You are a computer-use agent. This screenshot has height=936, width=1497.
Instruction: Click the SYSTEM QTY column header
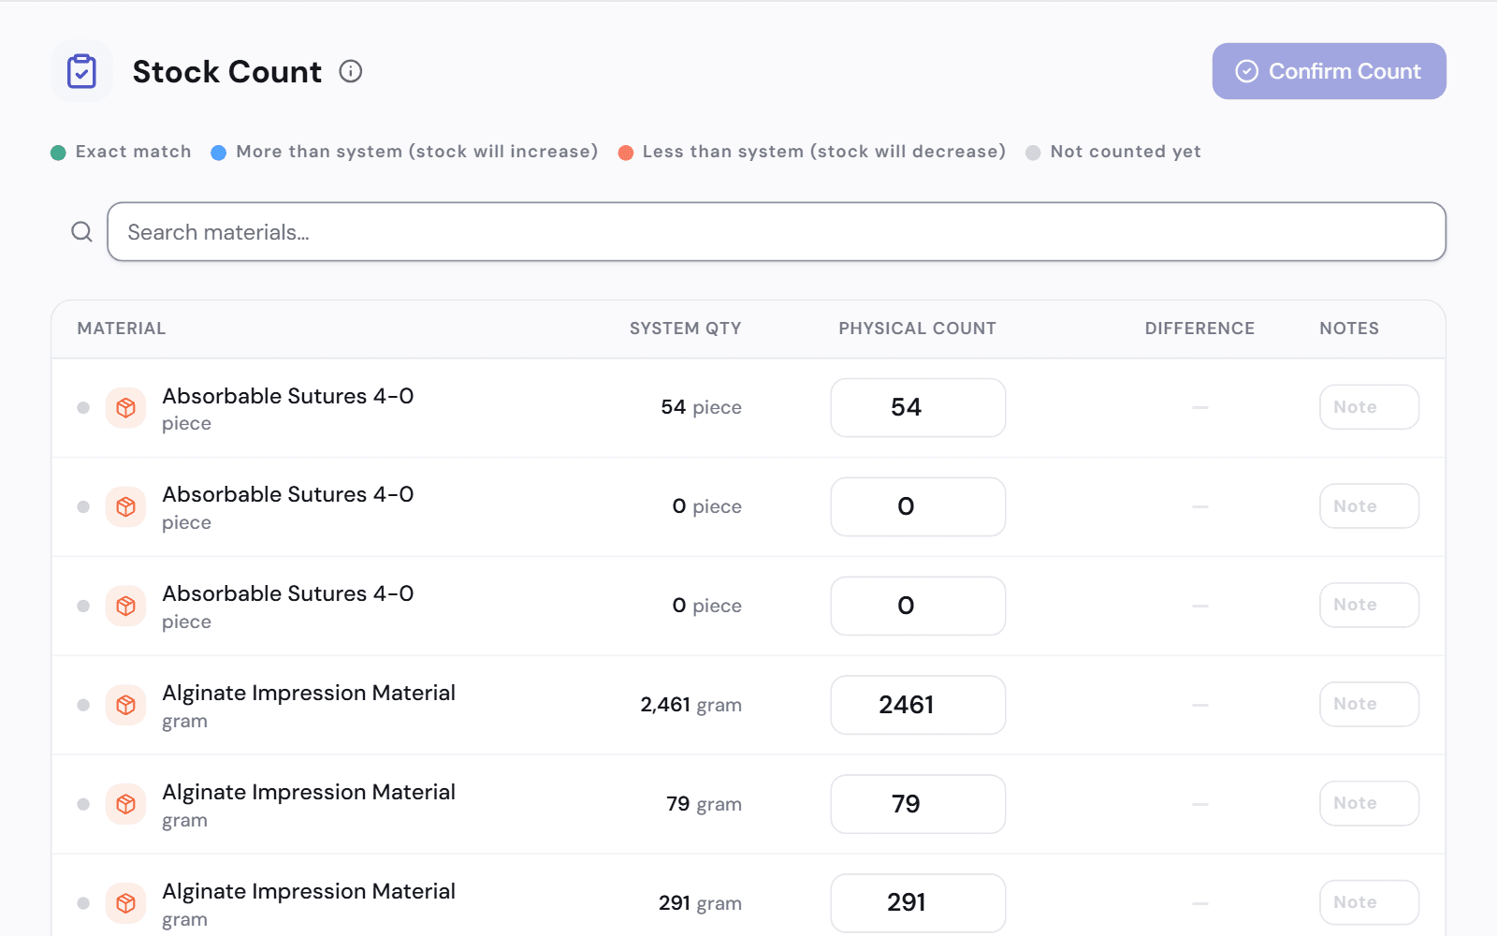point(686,329)
